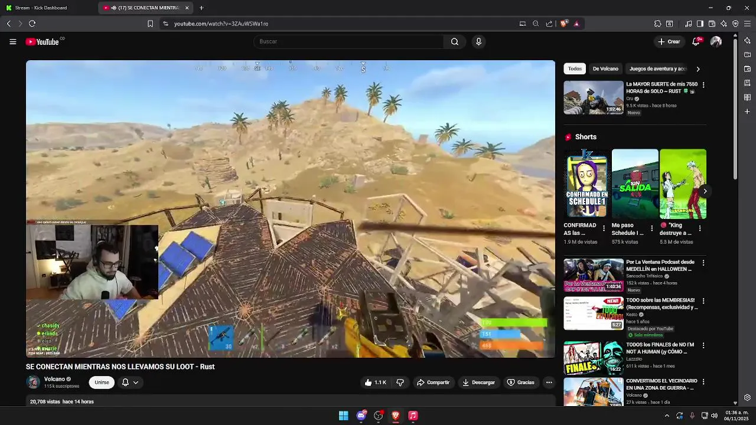Open the 'Volcano' channel name link
756x425 pixels.
click(x=54, y=379)
